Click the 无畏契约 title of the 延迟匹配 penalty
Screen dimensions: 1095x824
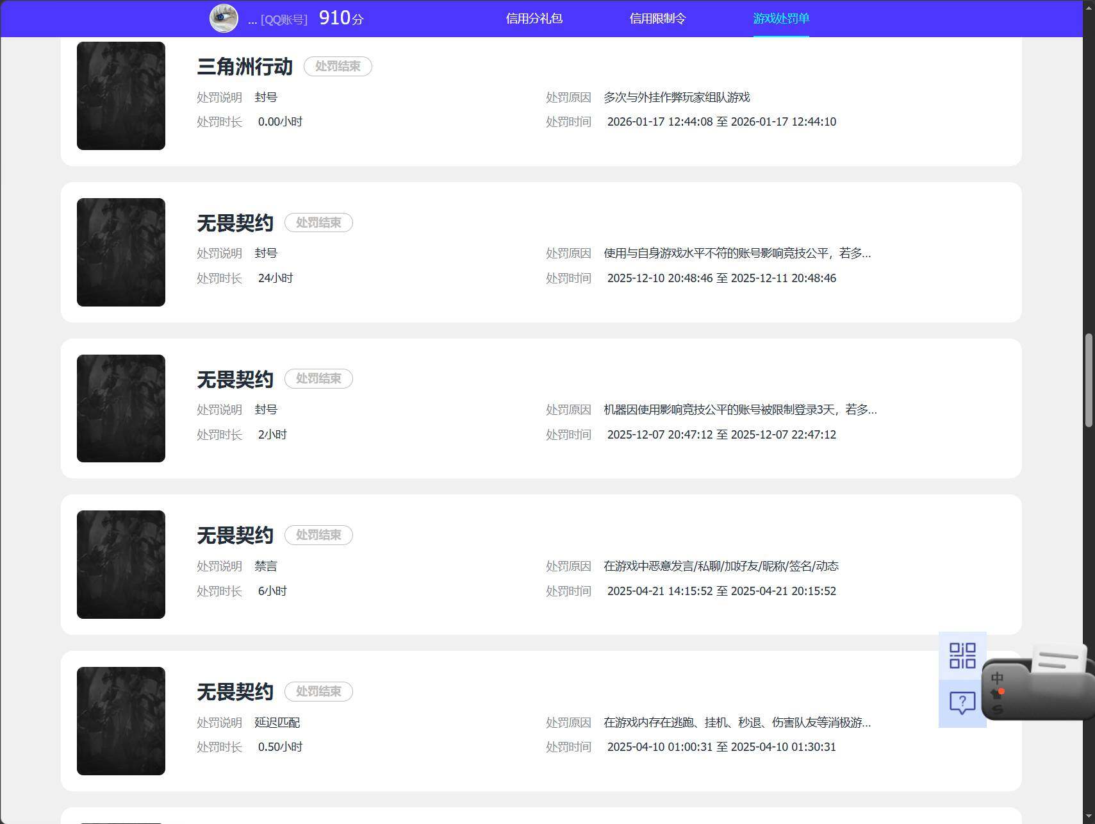pos(235,691)
